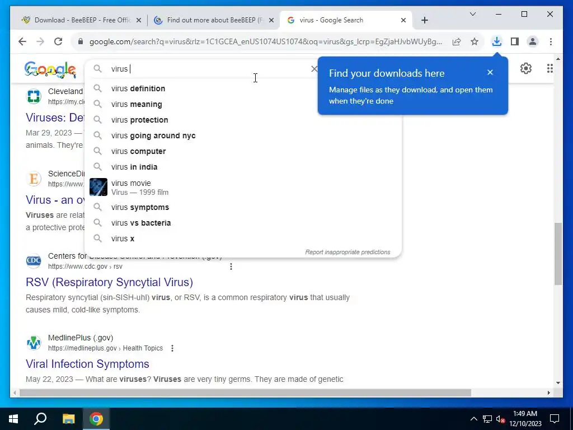This screenshot has height=430, width=573.
Task: Open the Chrome three-dot menu
Action: pos(551,41)
